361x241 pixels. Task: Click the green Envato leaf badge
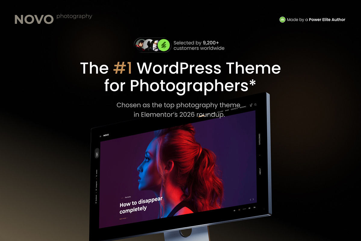[282, 20]
